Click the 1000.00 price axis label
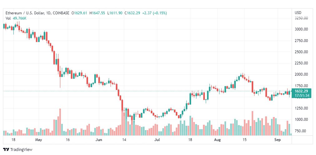 click(302, 120)
